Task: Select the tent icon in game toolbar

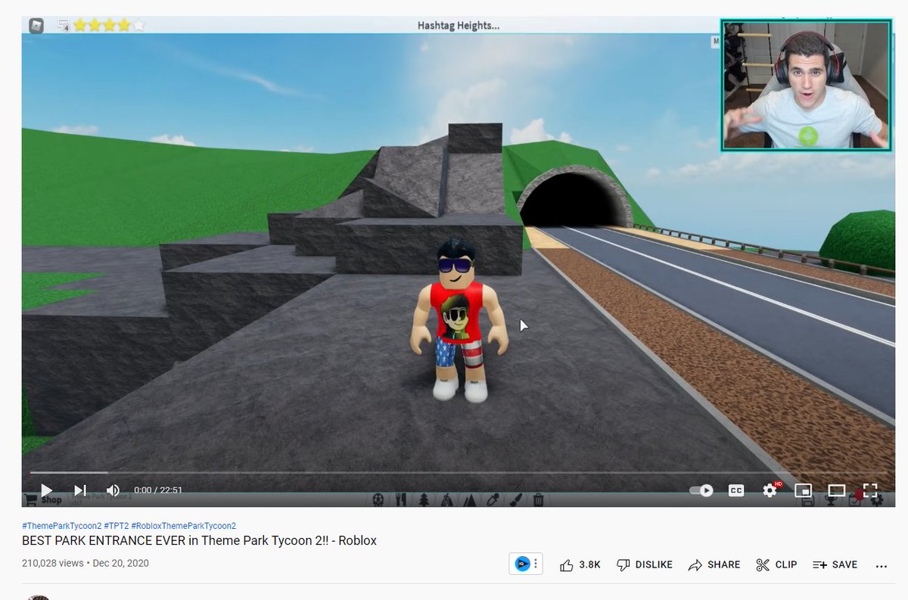Action: [x=447, y=499]
